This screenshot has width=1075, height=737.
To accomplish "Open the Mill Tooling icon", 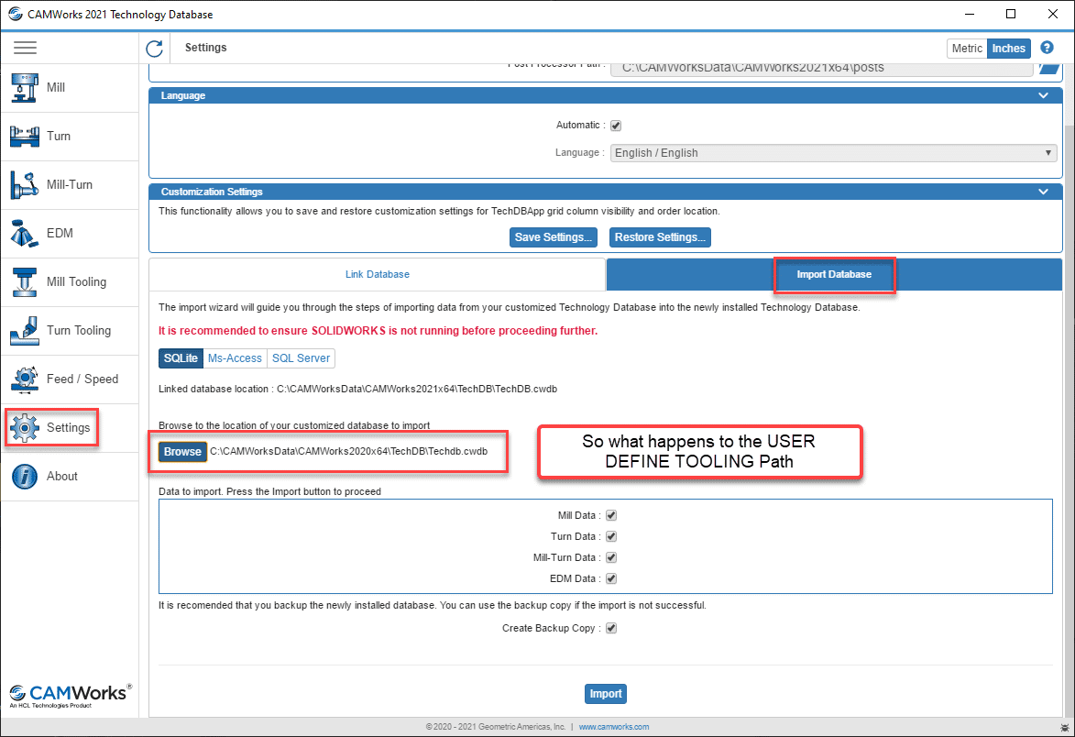I will point(25,282).
